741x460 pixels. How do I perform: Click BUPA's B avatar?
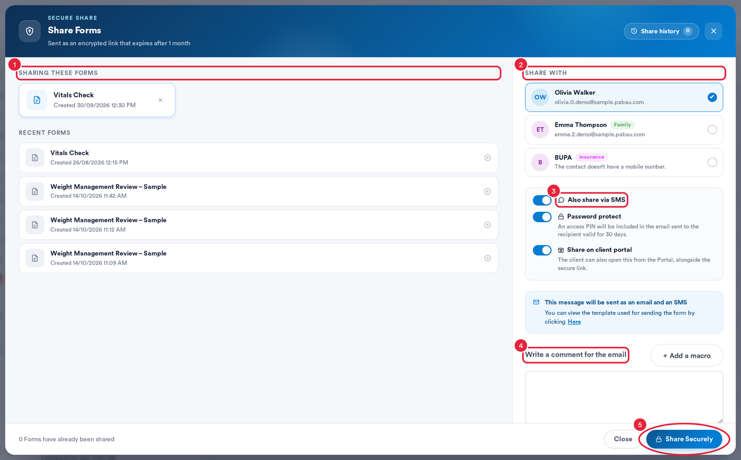pyautogui.click(x=540, y=162)
